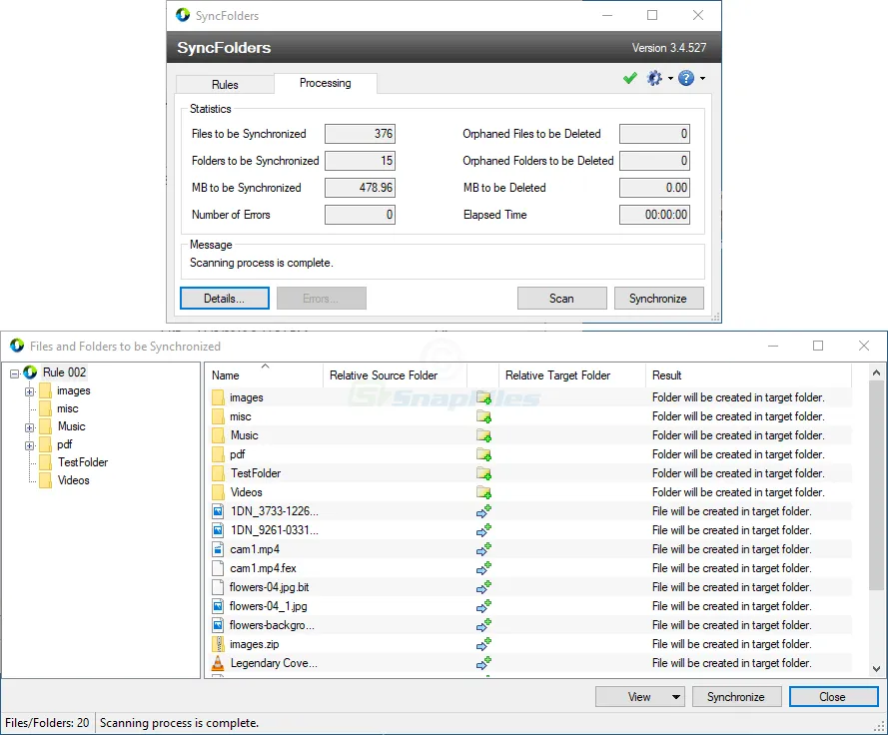Click the create-folder action icon for misc row
Viewport: 888px width, 735px height.
(x=483, y=417)
